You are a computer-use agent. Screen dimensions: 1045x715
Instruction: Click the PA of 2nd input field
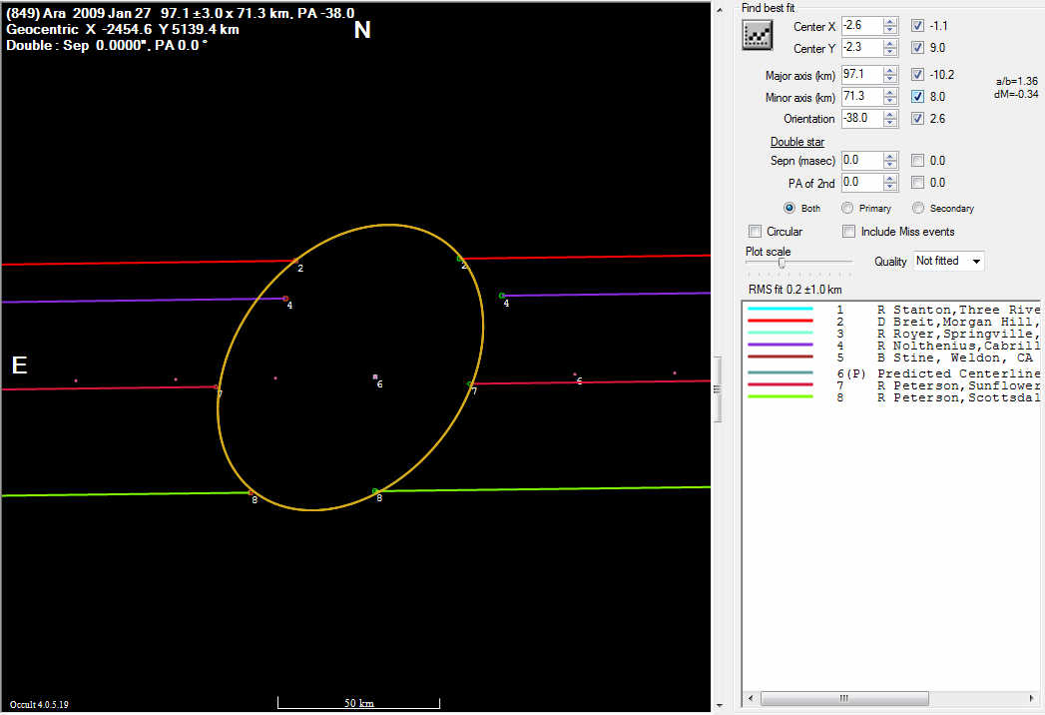[860, 183]
